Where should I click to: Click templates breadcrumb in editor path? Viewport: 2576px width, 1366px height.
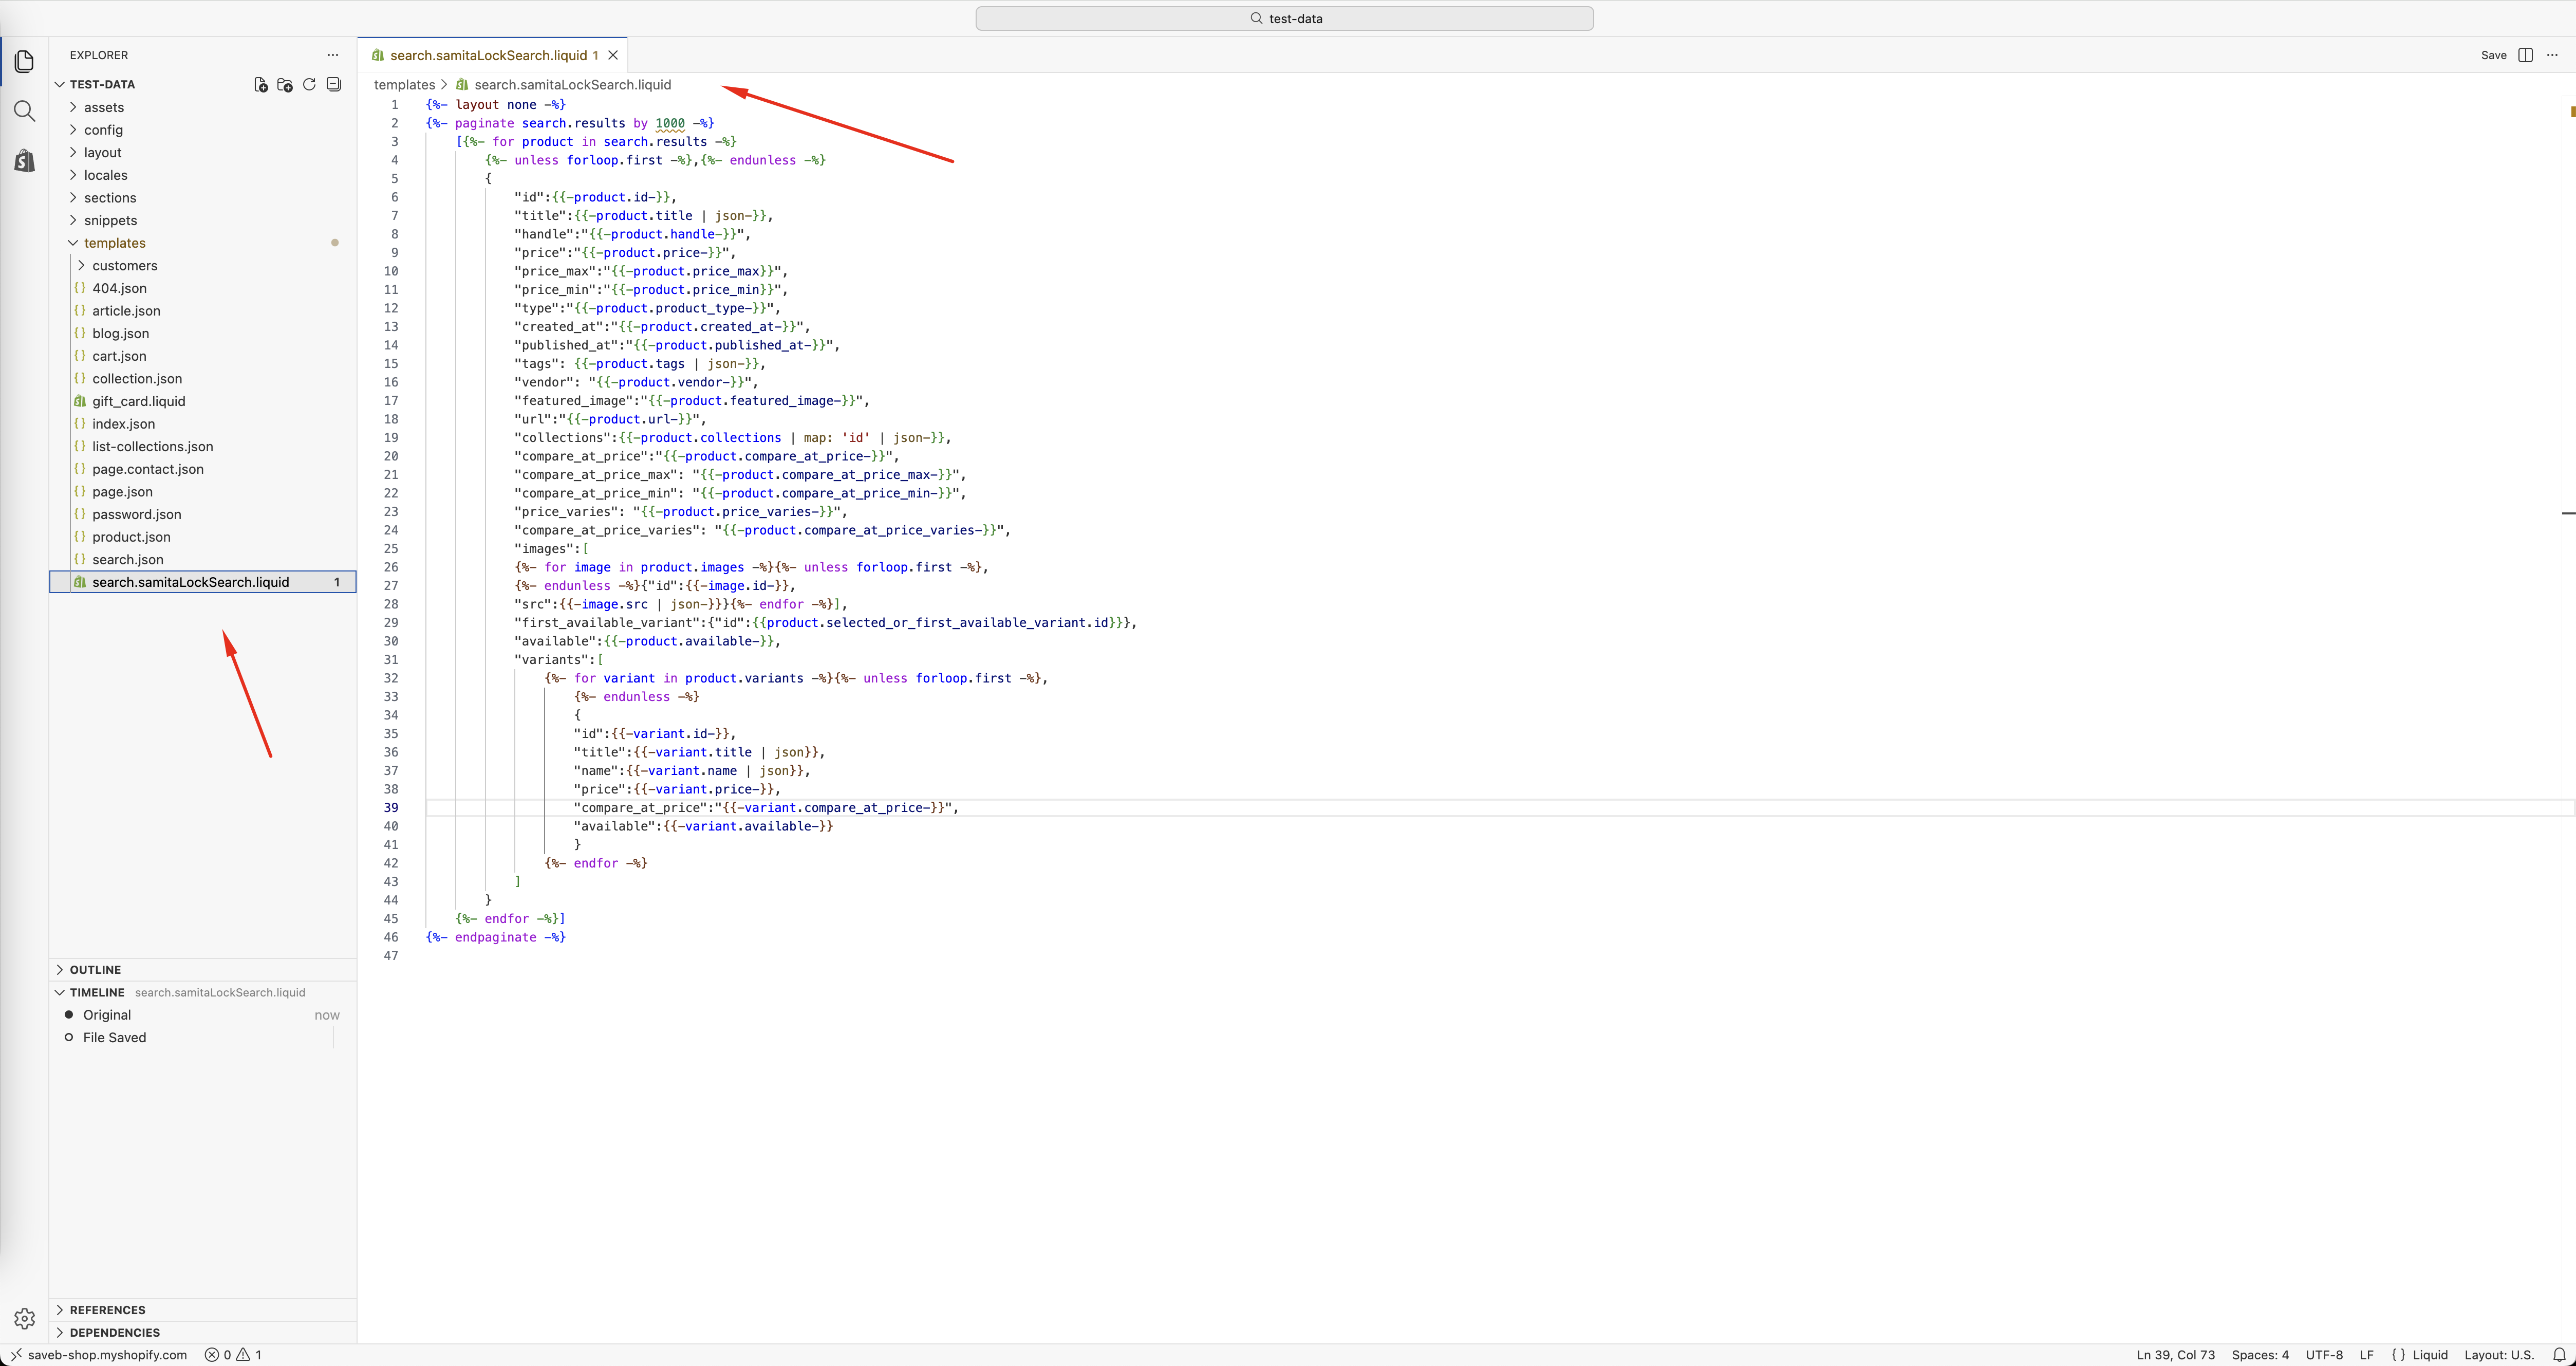pyautogui.click(x=404, y=85)
